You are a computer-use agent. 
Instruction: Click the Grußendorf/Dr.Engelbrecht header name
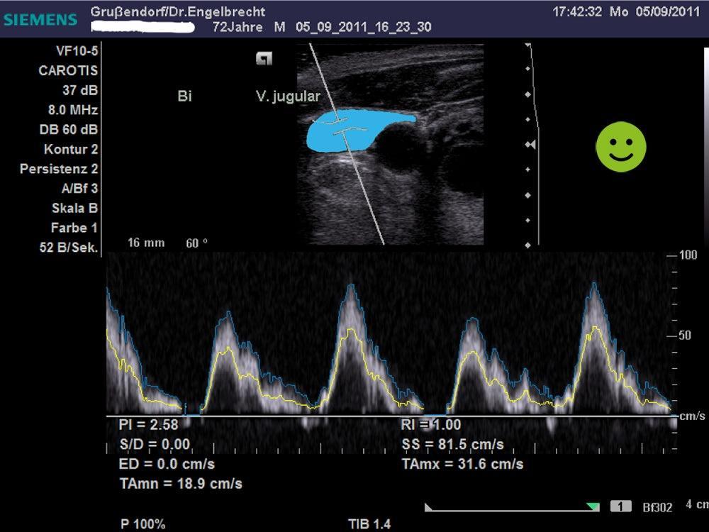pos(178,12)
